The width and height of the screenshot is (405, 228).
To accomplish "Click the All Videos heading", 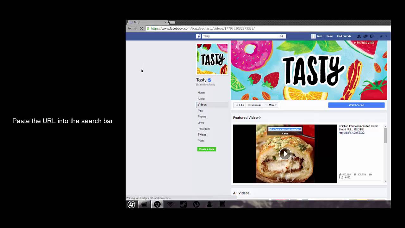I will [241, 193].
